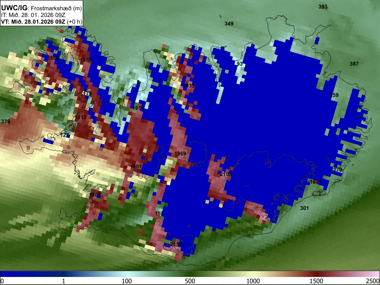Click the map value 2033
Screen dimensions: 380x285
pos(189,86)
